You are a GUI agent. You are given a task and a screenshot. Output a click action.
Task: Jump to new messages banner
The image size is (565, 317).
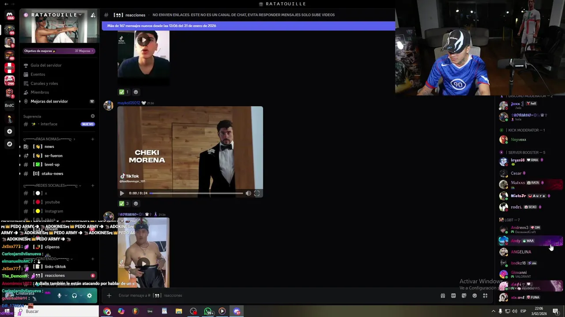248,26
